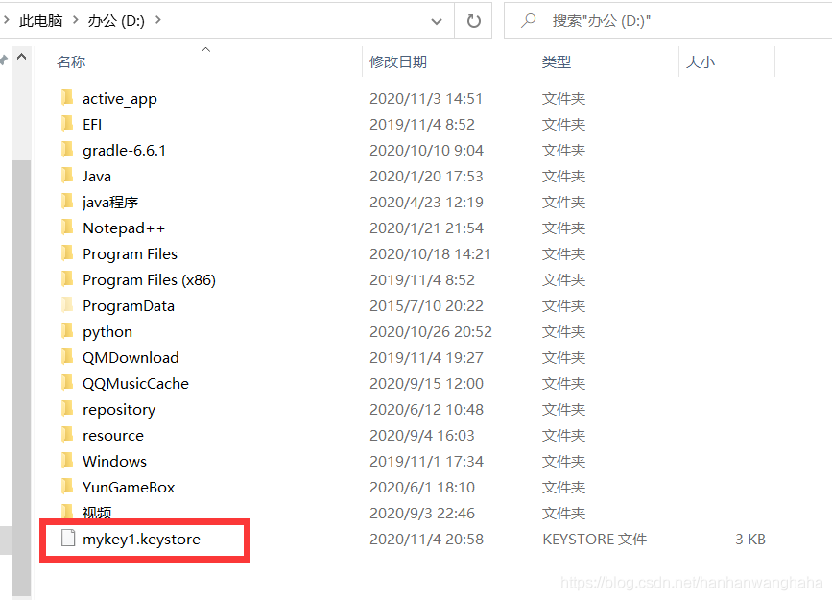Select the YunGameBox folder name
The height and width of the screenshot is (600, 832).
point(129,488)
